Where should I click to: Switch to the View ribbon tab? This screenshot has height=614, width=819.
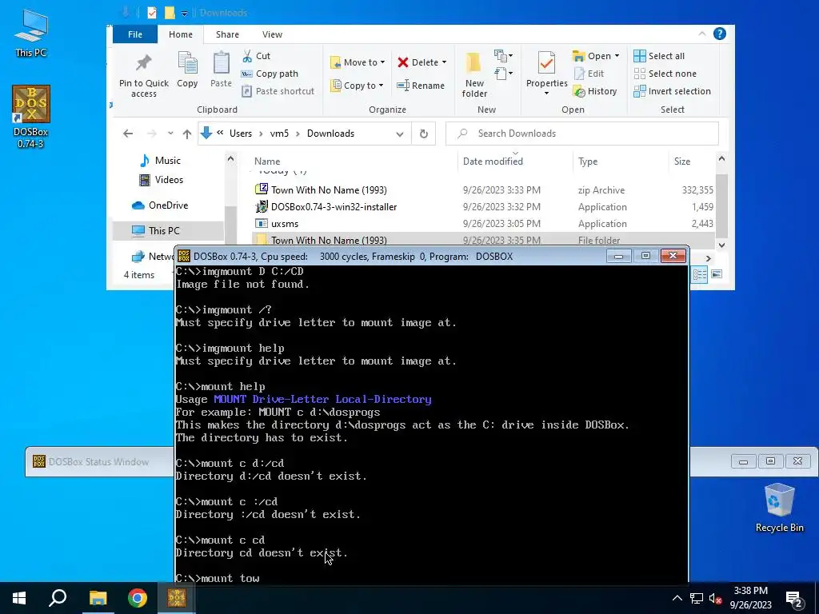(x=272, y=34)
